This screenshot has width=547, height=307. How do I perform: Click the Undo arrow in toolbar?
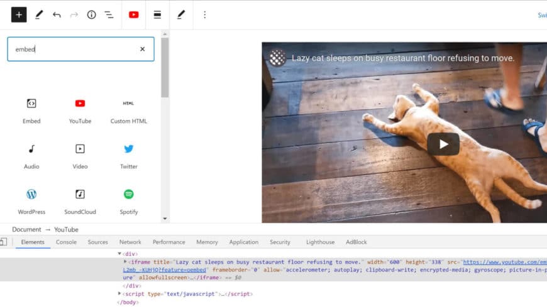coord(57,14)
